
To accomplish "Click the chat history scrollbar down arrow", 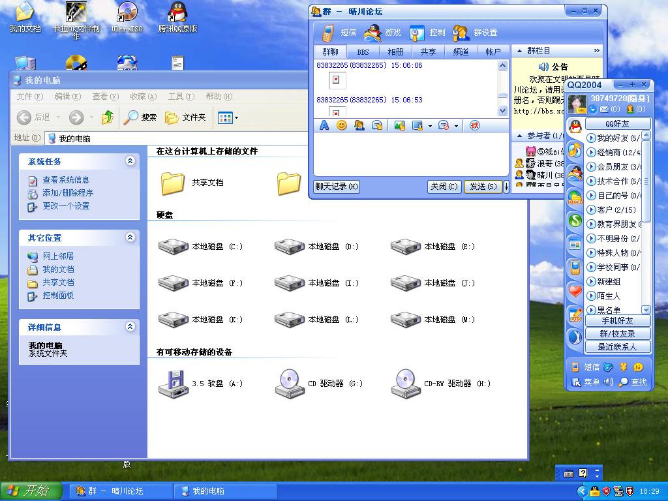I will pos(503,111).
